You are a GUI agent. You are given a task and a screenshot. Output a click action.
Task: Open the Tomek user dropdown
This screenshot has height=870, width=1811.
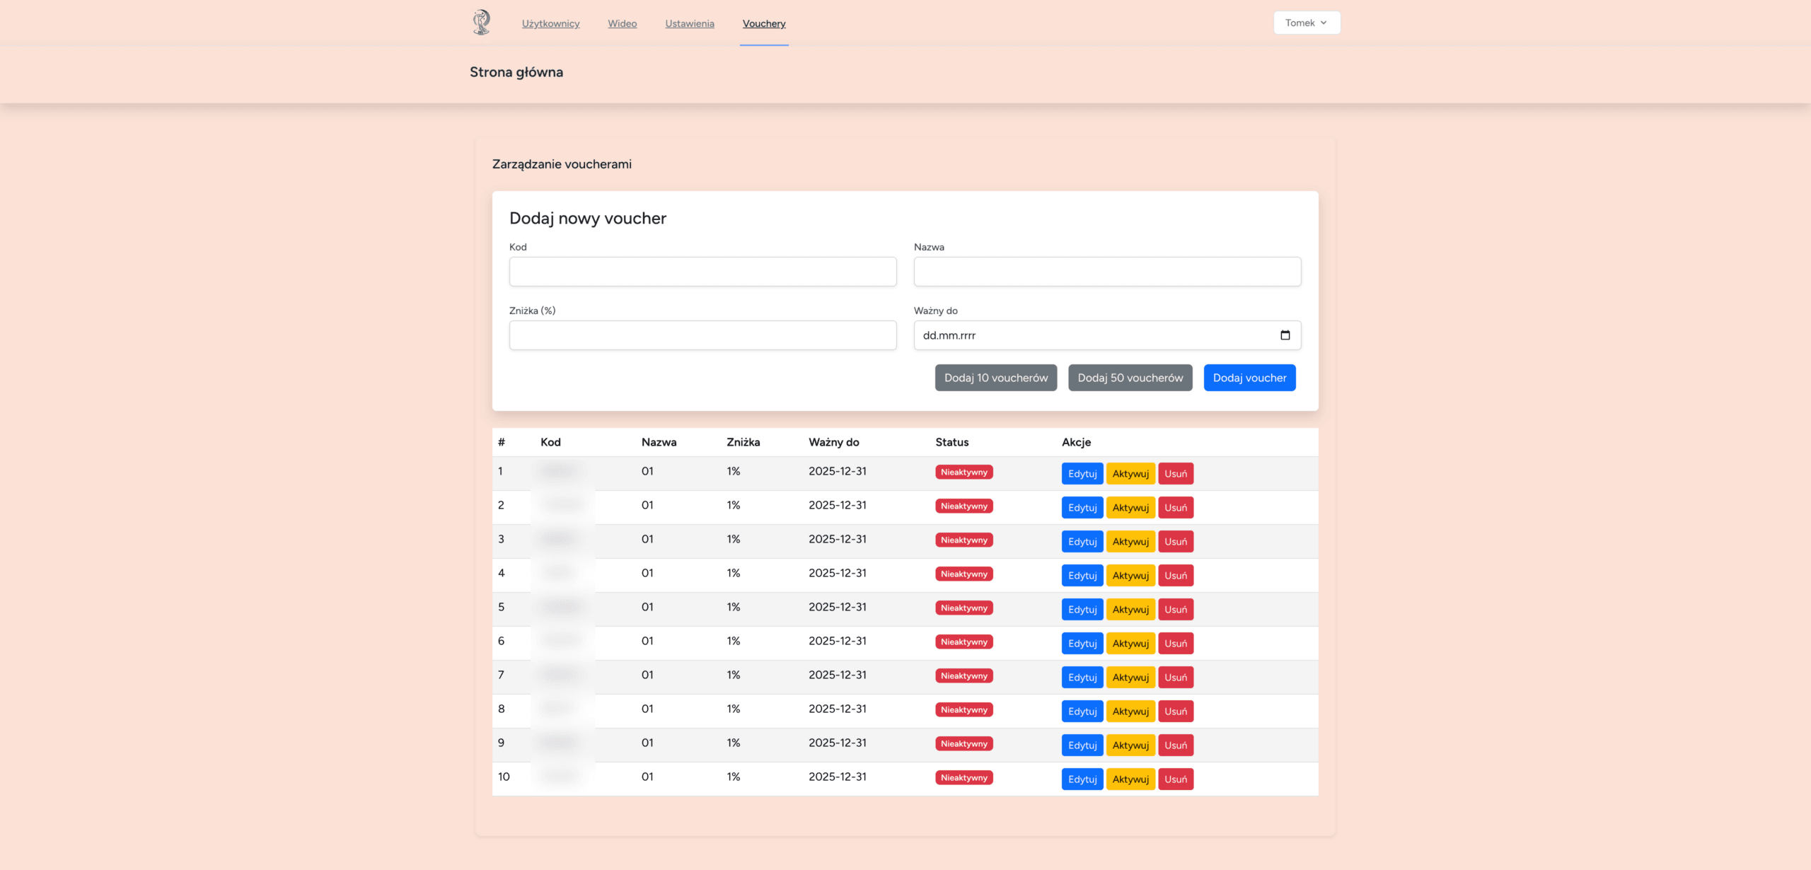[1306, 23]
